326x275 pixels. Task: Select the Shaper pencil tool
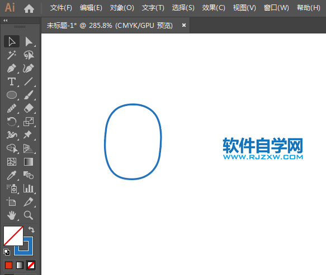pos(12,108)
